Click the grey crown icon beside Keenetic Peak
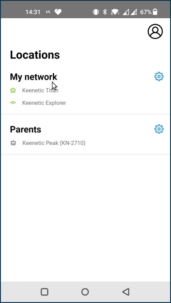The height and width of the screenshot is (303, 171). tap(13, 143)
